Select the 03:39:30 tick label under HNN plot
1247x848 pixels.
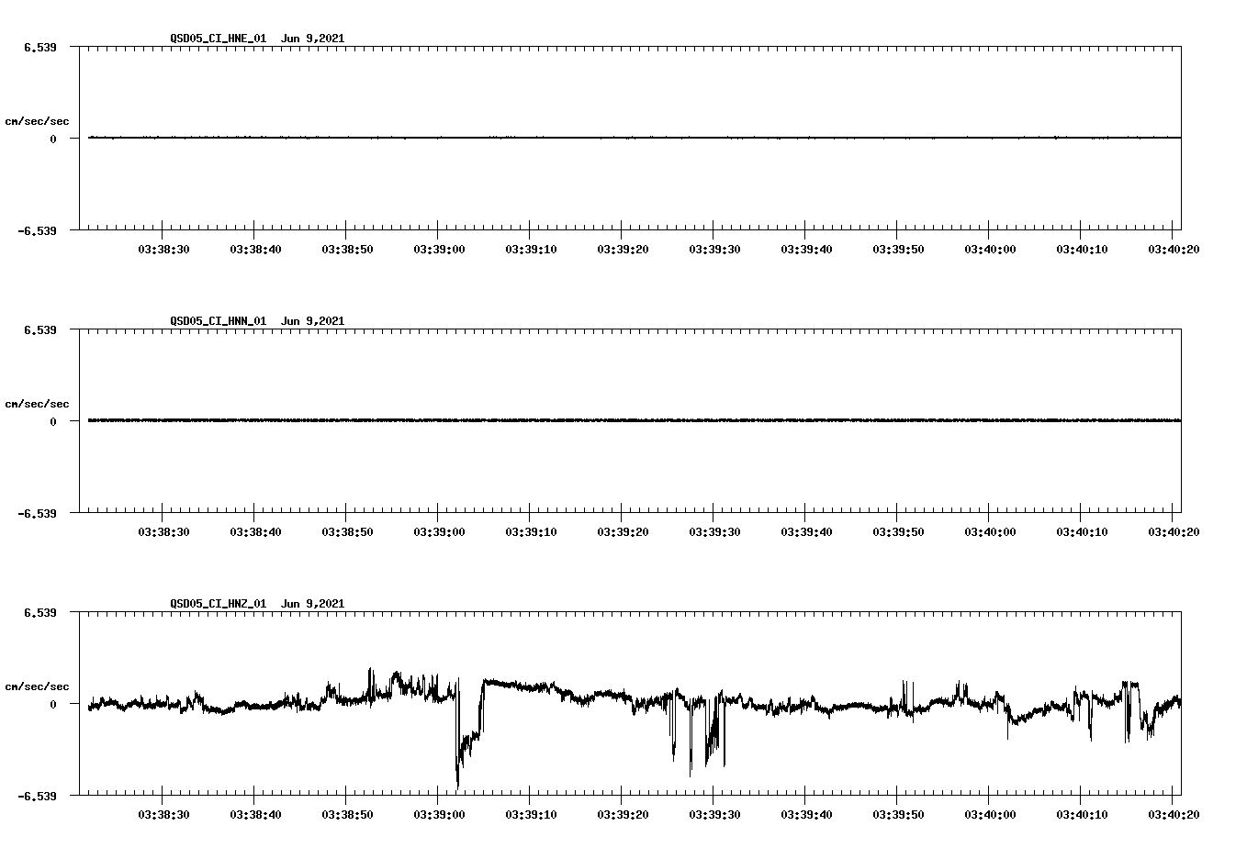pyautogui.click(x=714, y=531)
